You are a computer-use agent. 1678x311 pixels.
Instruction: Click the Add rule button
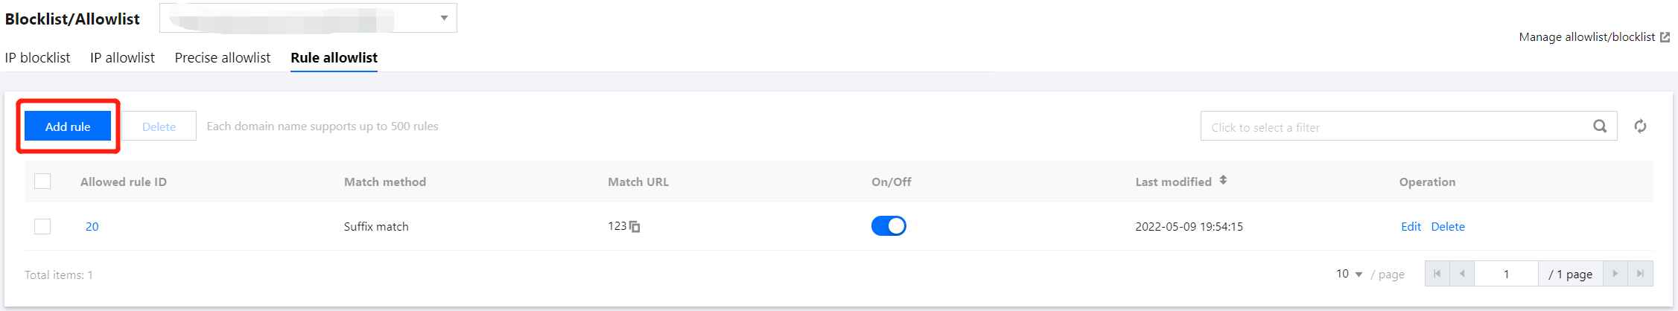coord(68,126)
